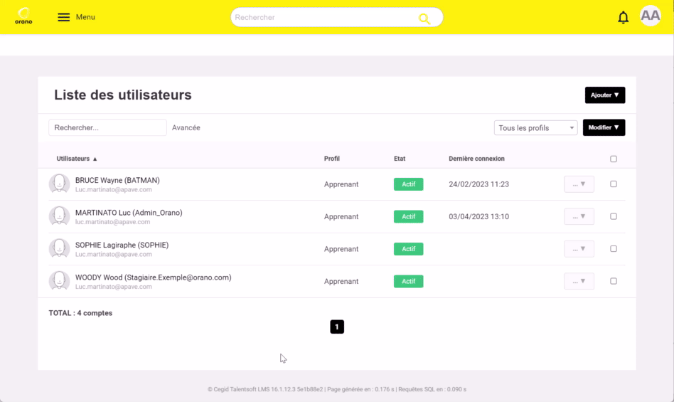Click the Orano logo
This screenshot has height=402, width=674.
click(x=24, y=16)
